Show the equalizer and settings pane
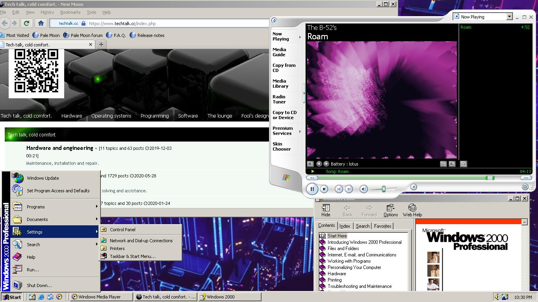 click(x=443, y=164)
